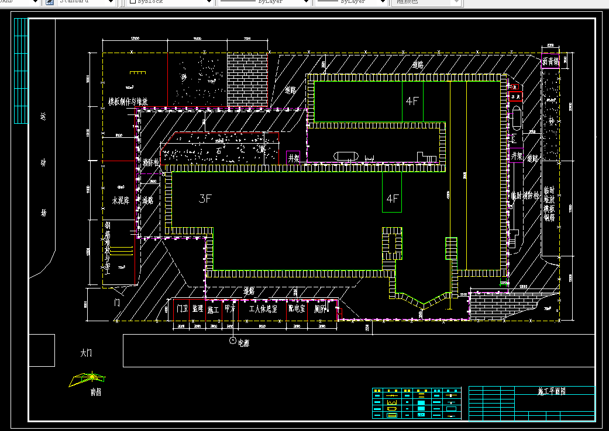The width and height of the screenshot is (609, 431).
Task: Select the 3F building label
Action: pos(205,199)
